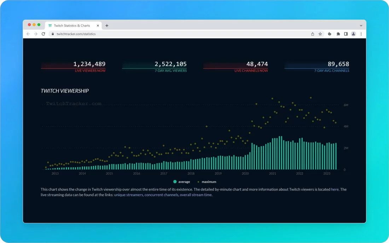Bookmark this page with the star icon

point(320,34)
